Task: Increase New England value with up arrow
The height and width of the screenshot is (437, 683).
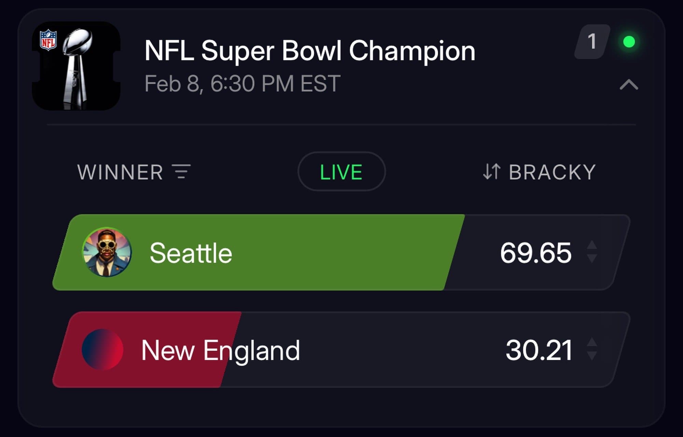Action: (592, 342)
